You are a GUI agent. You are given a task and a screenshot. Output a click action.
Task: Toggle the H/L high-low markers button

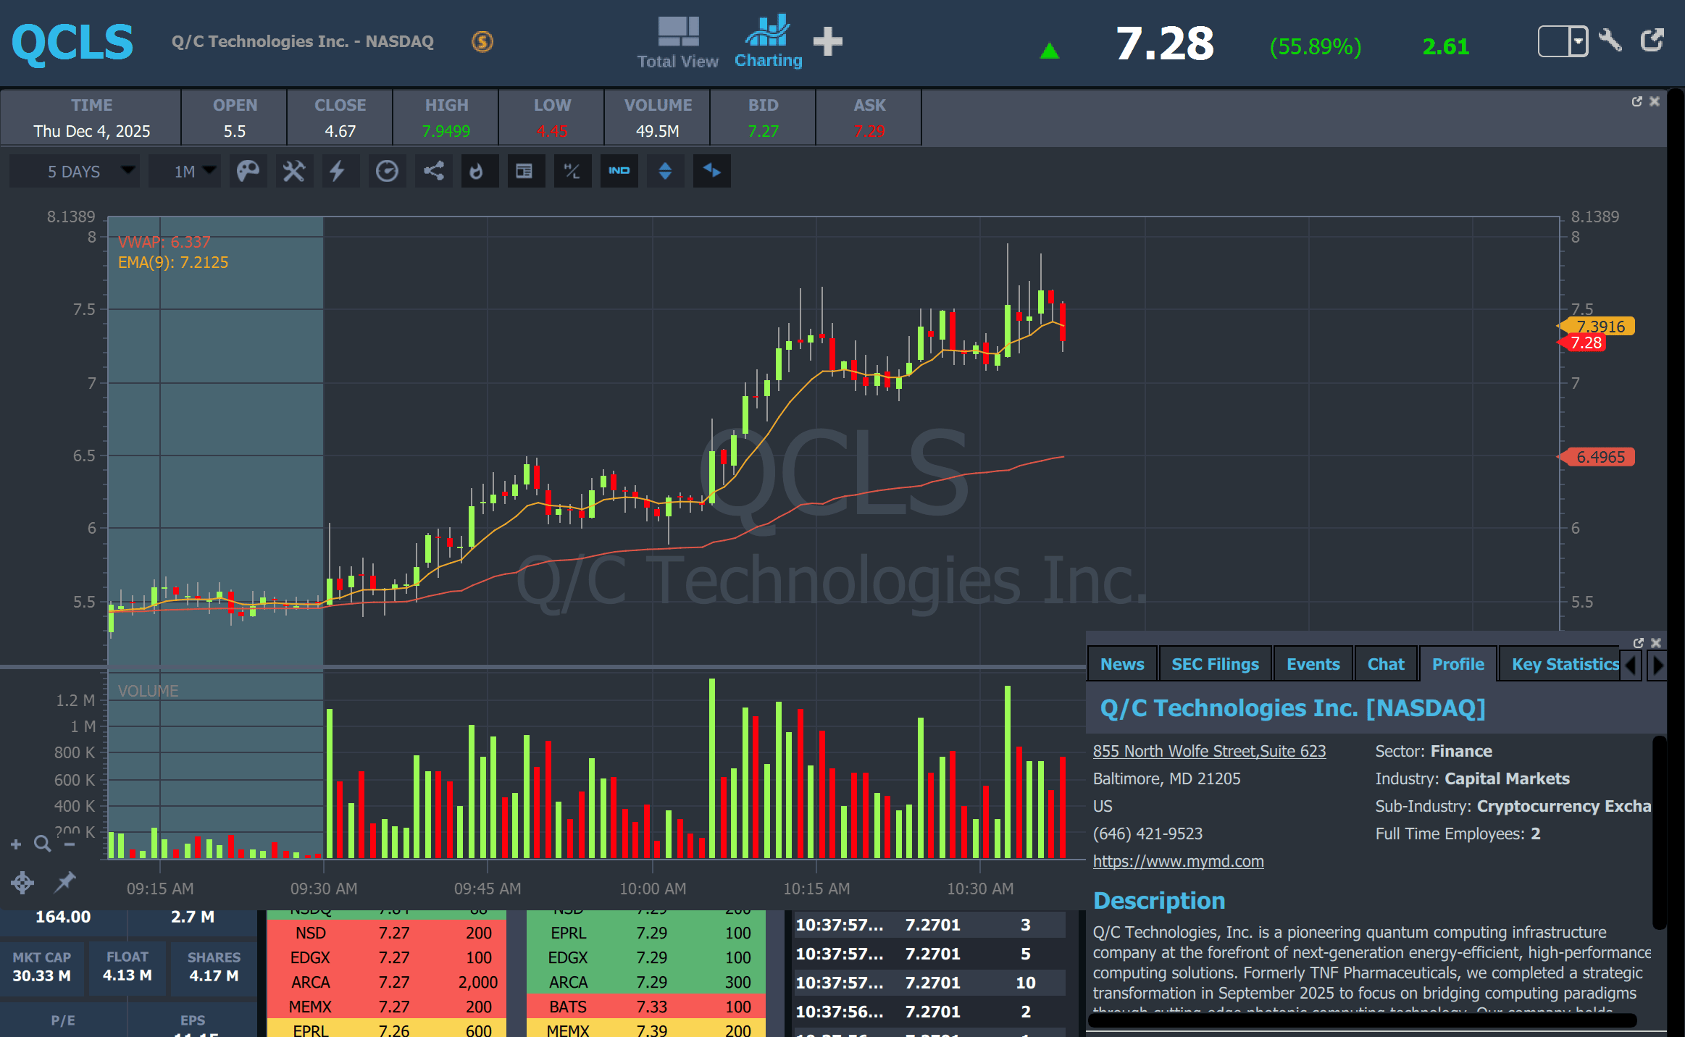pyautogui.click(x=572, y=172)
